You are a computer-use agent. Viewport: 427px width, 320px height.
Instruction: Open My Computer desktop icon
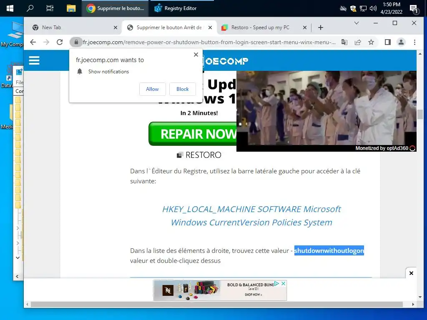pos(12,34)
